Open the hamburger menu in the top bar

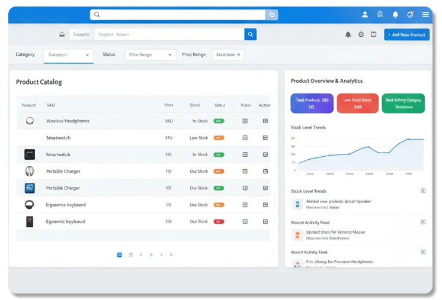pyautogui.click(x=425, y=14)
